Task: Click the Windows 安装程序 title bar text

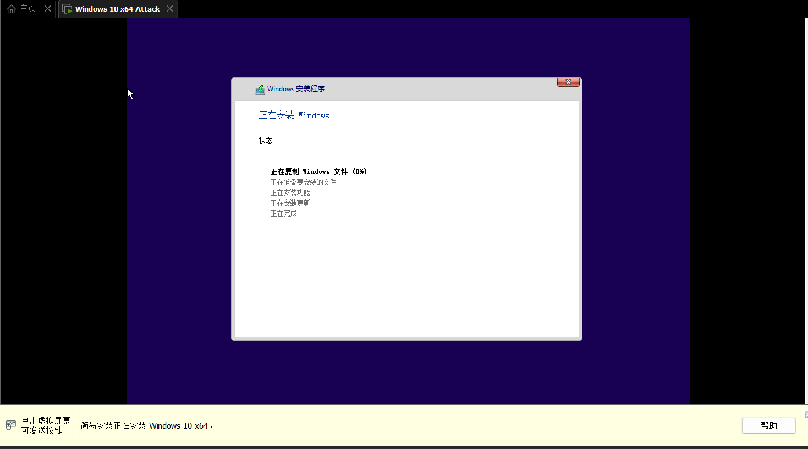Action: tap(296, 89)
